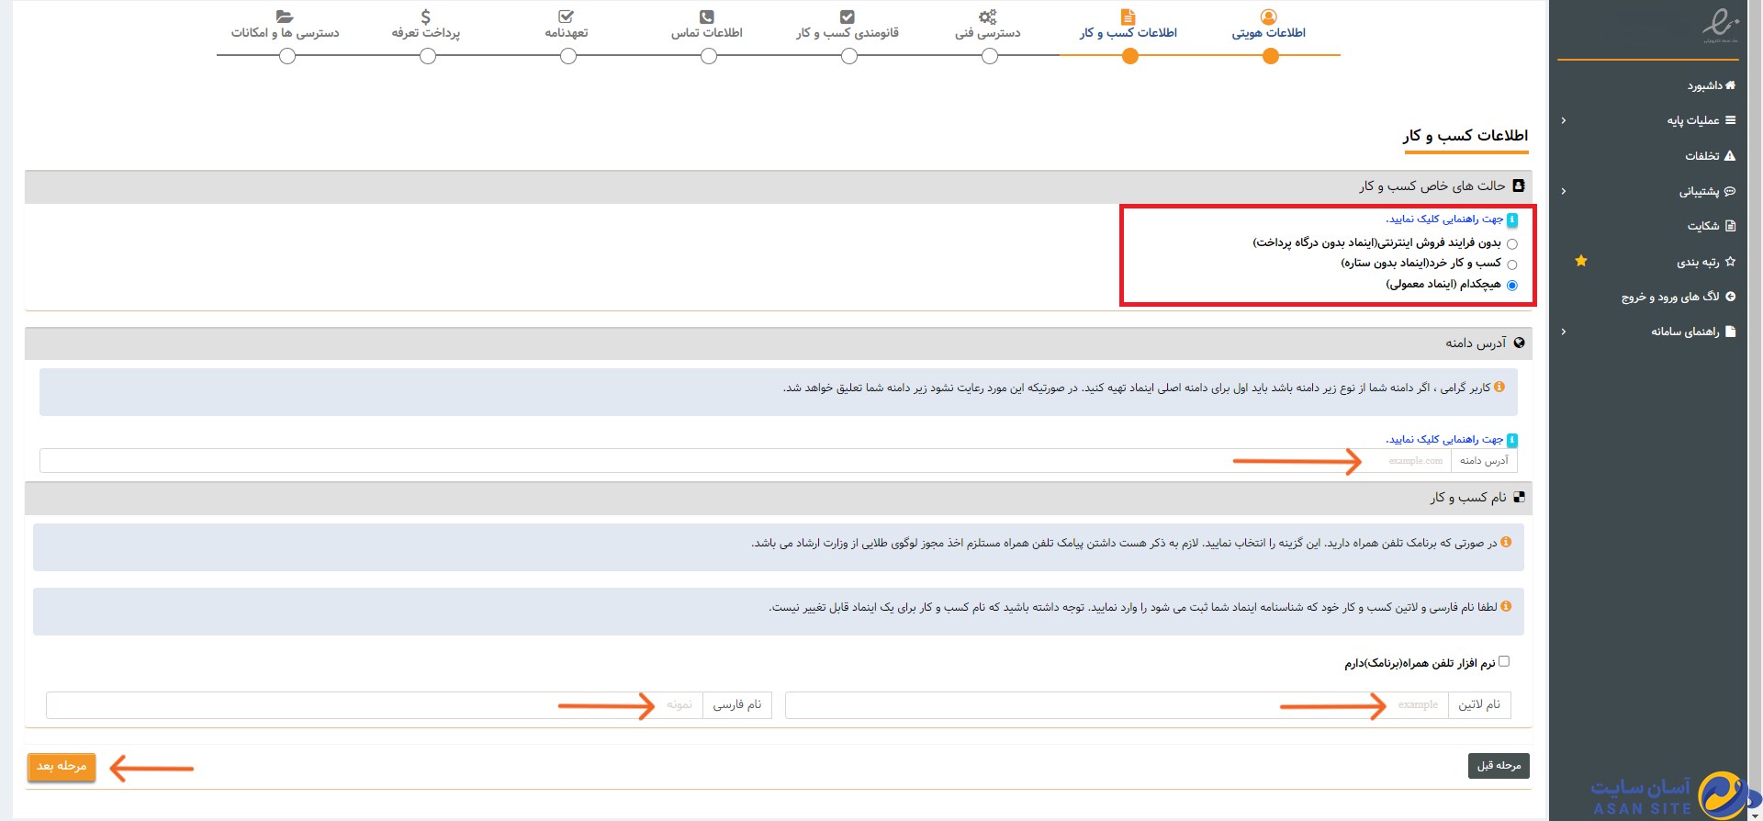Click the phone icon for contact information
Viewport: 1763px width, 821px height.
(x=706, y=17)
